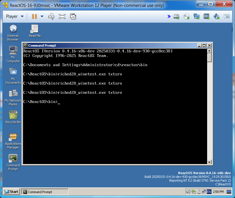Toggle Unity mode icon
Viewport: 235px width, 198px height.
coord(73,16)
